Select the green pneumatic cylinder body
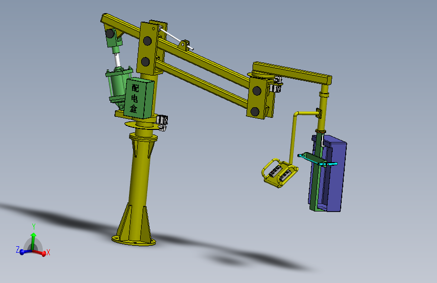437x283 pixels. click(x=118, y=85)
